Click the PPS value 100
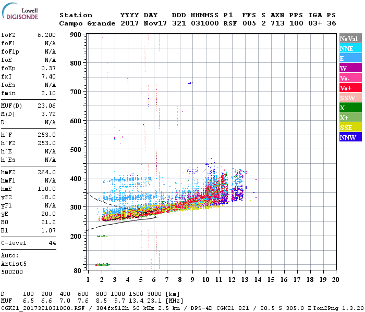Viewport: 365px width, 312px height. [x=296, y=23]
